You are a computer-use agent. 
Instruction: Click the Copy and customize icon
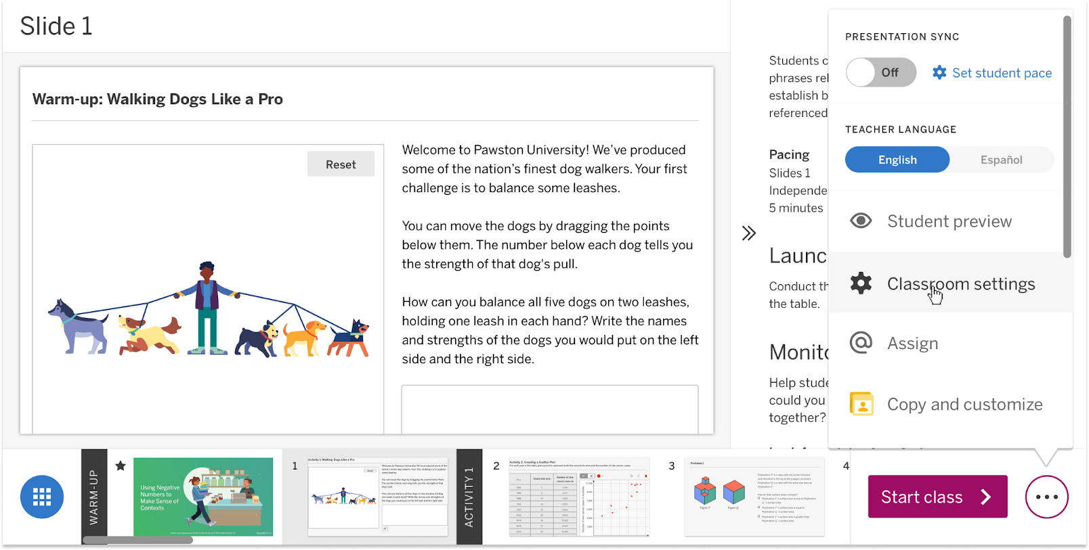pos(861,404)
